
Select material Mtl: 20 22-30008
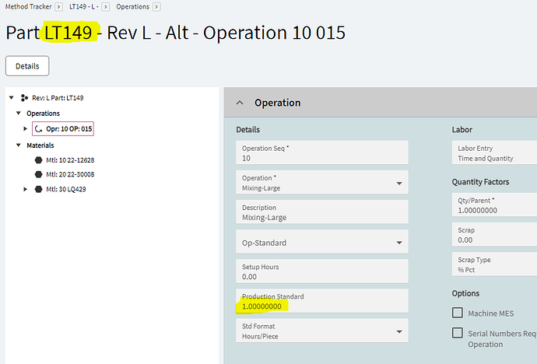click(70, 174)
